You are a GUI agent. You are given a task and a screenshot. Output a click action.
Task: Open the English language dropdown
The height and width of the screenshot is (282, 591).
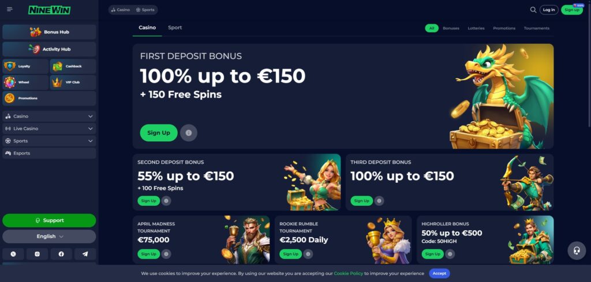(49, 236)
